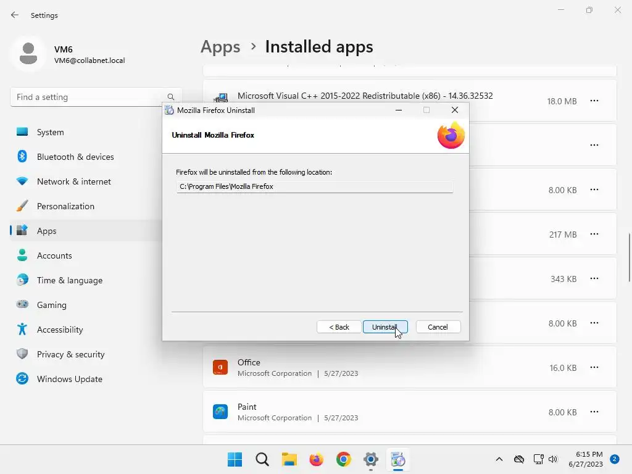This screenshot has width=632, height=474.
Task: Click the Bluetooth icon in sidebar
Action: click(x=22, y=156)
